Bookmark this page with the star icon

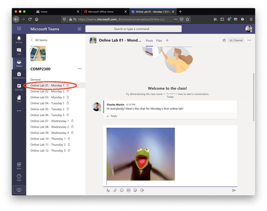pyautogui.click(x=187, y=19)
